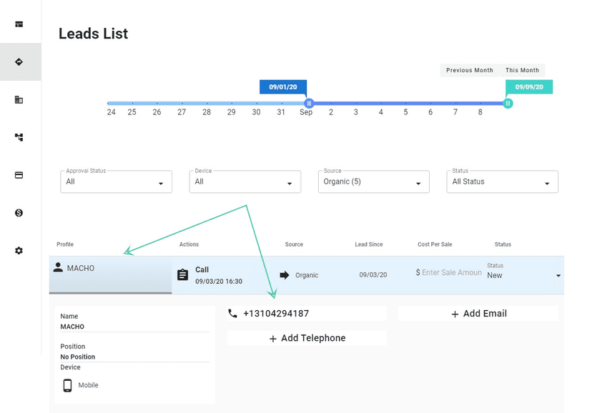592x413 pixels.
Task: Change the lead's New status dropdown
Action: pyautogui.click(x=524, y=275)
